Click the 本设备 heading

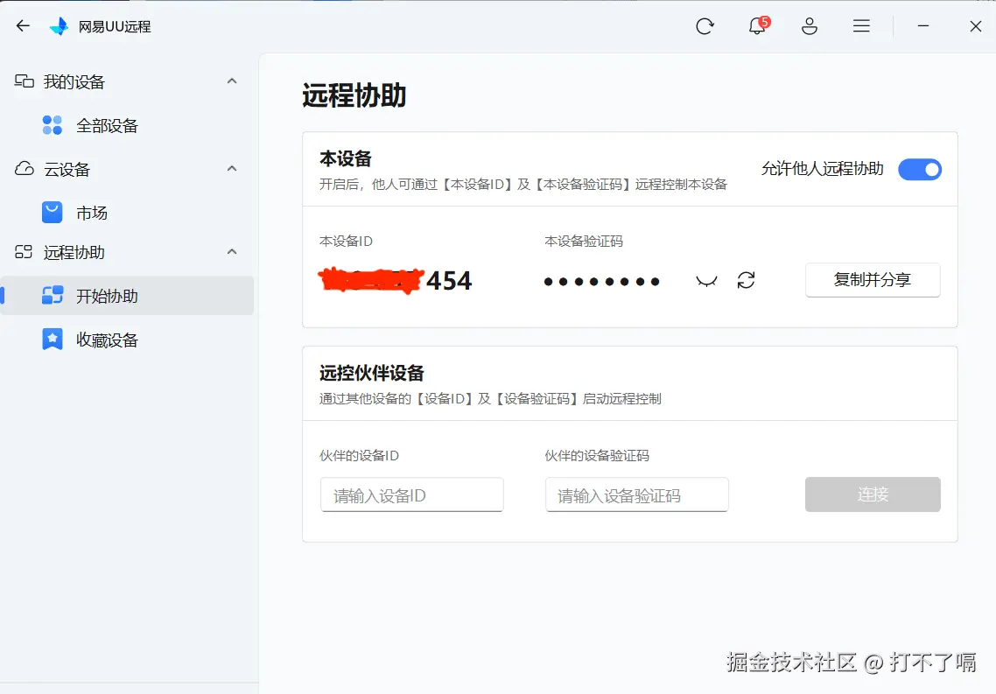click(346, 158)
